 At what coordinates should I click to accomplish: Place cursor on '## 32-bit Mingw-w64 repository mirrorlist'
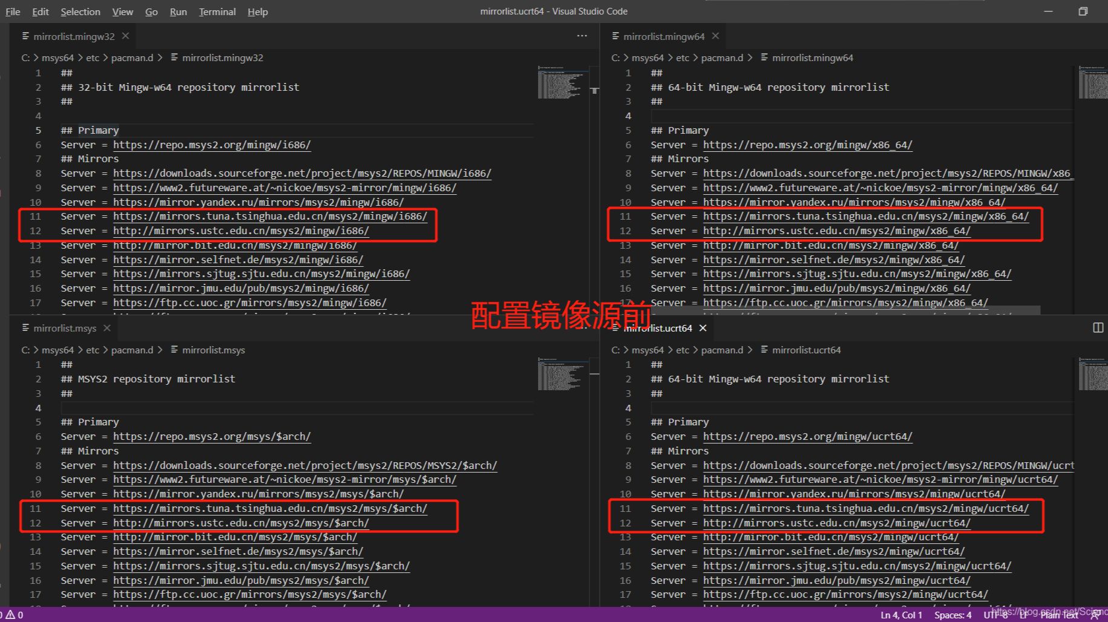click(180, 87)
